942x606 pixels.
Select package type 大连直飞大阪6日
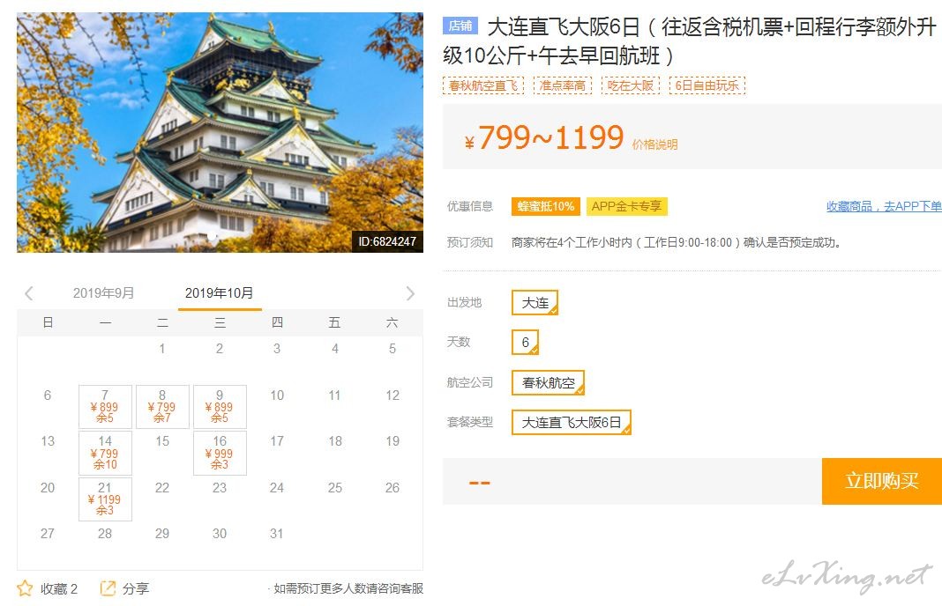572,422
